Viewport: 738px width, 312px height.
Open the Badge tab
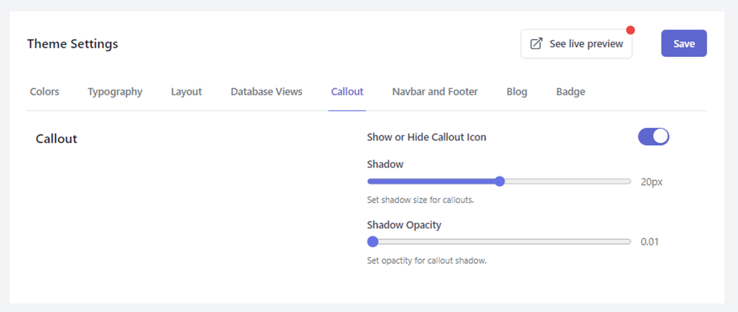[570, 92]
